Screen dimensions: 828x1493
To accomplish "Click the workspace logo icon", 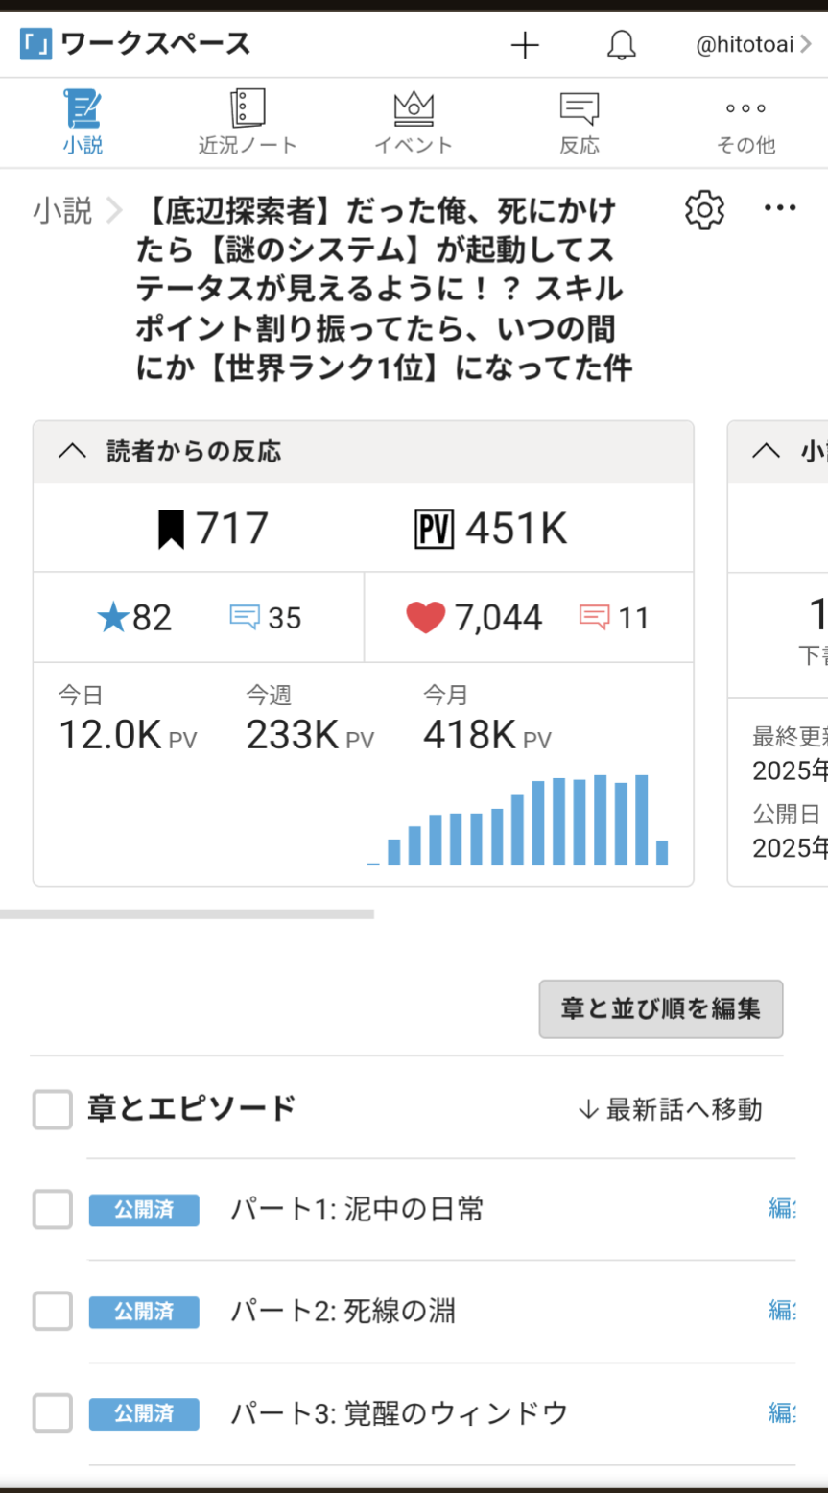I will click(x=35, y=44).
